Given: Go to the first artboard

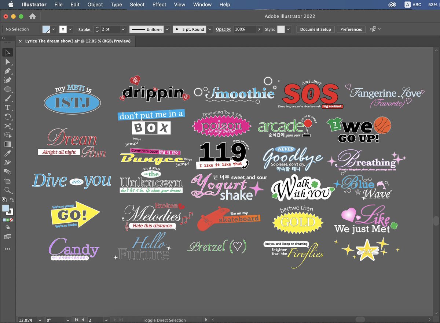Looking at the screenshot, I should pyautogui.click(x=77, y=320).
